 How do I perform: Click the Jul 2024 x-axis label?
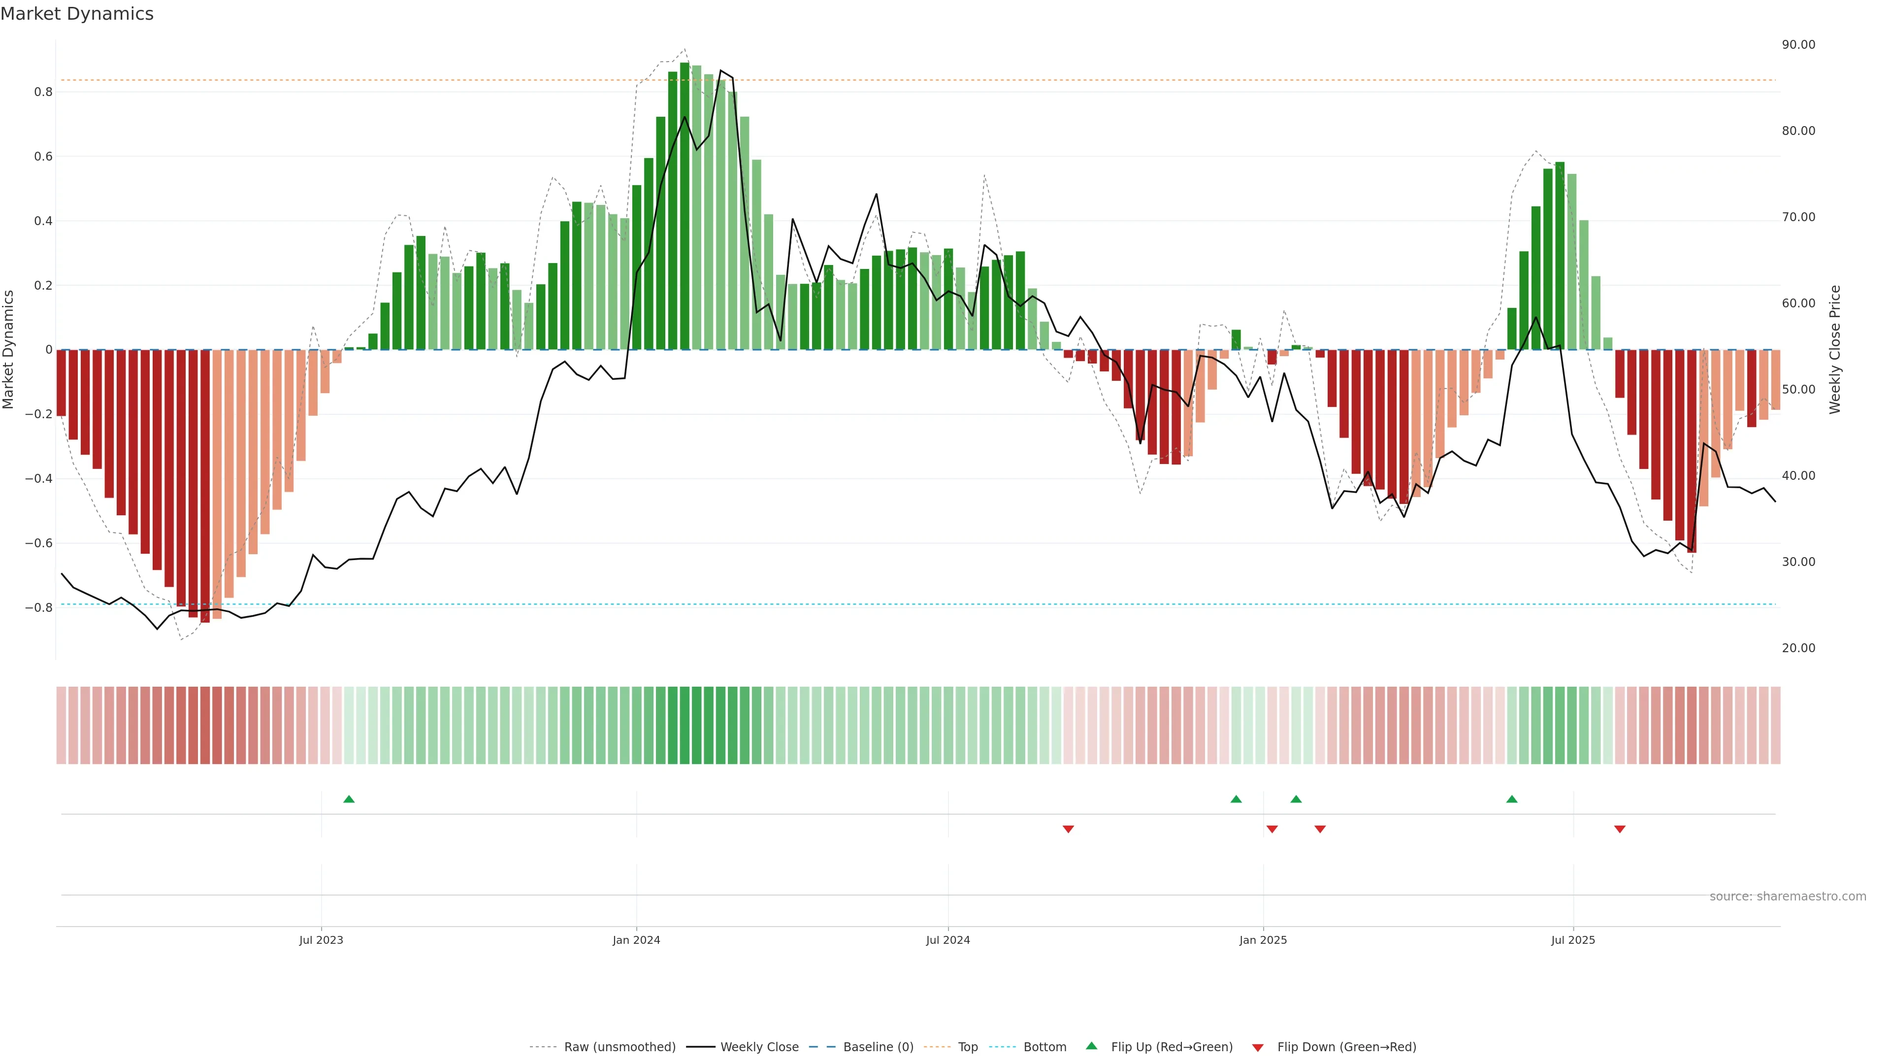947,940
